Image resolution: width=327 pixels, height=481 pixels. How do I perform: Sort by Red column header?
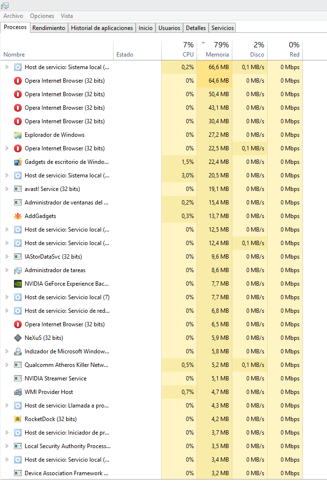pyautogui.click(x=285, y=50)
